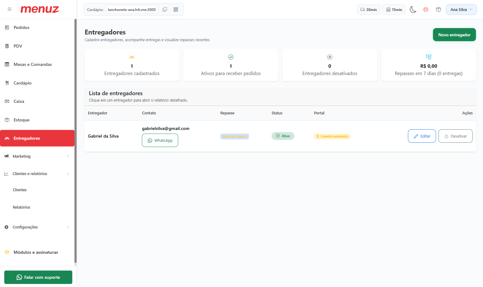This screenshot has height=287, width=483.
Task: Click Convite pendente badge
Action: point(332,136)
